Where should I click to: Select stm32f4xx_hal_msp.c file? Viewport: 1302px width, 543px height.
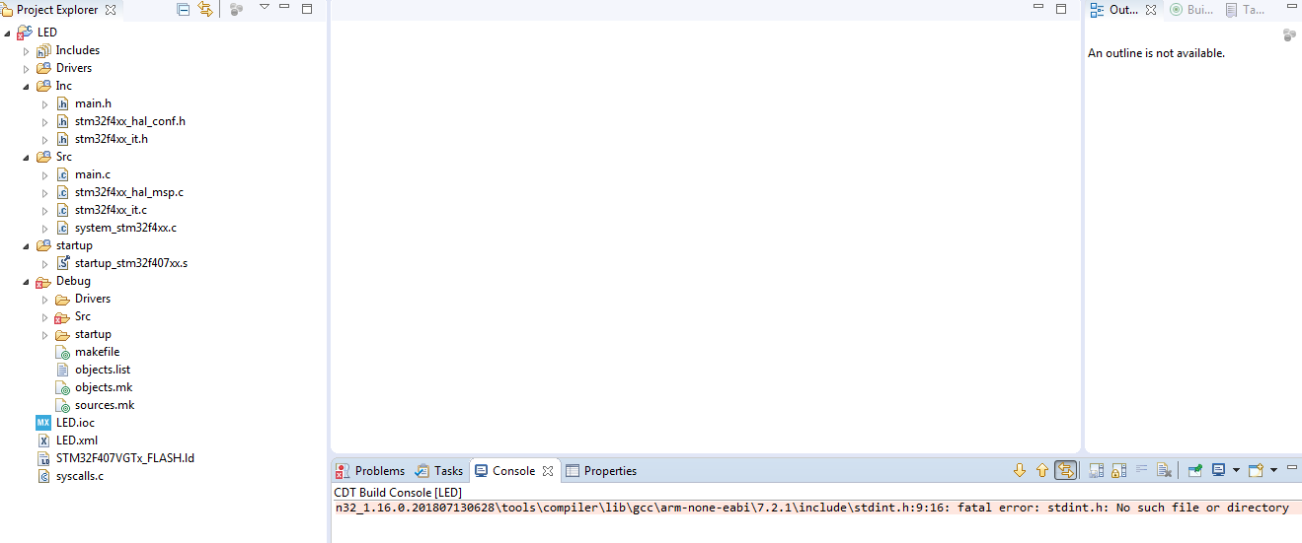tap(129, 192)
